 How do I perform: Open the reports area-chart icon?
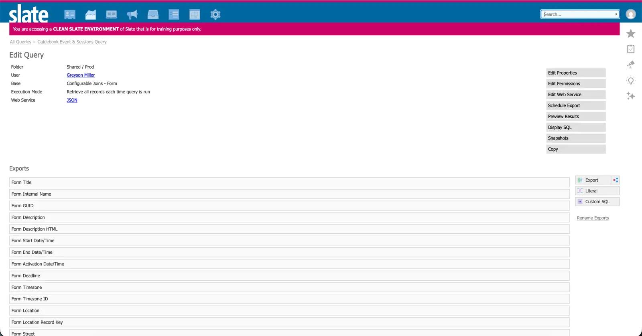91,15
